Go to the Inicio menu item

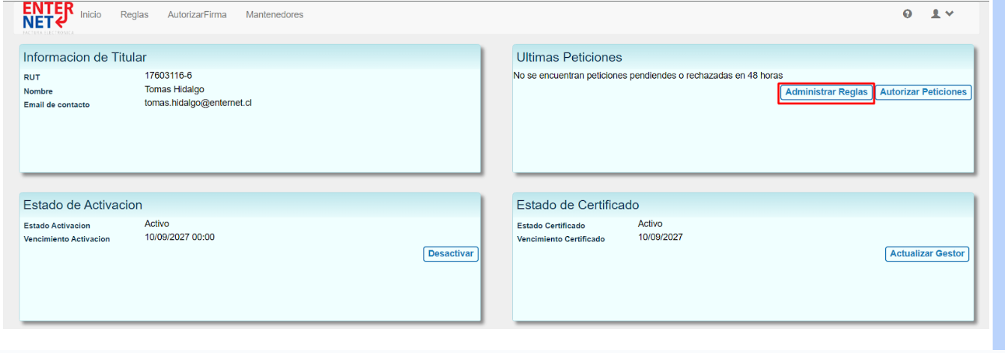pos(91,14)
